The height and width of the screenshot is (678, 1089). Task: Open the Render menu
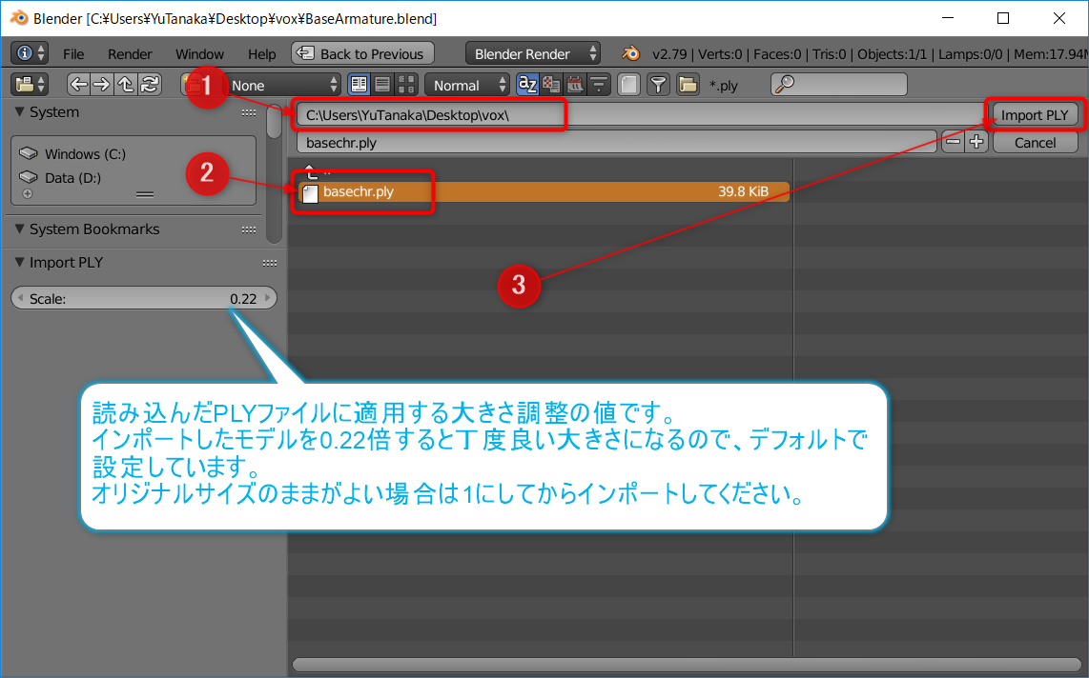[130, 54]
